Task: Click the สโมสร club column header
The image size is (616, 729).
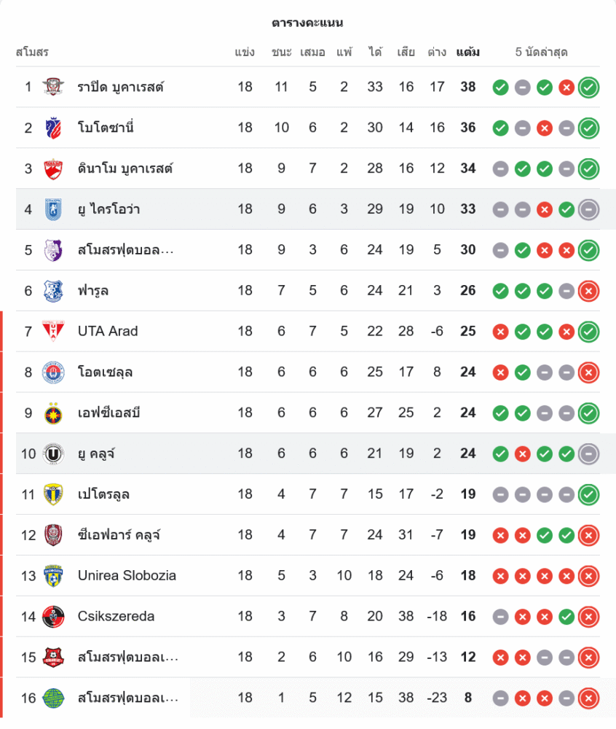Action: pyautogui.click(x=32, y=52)
